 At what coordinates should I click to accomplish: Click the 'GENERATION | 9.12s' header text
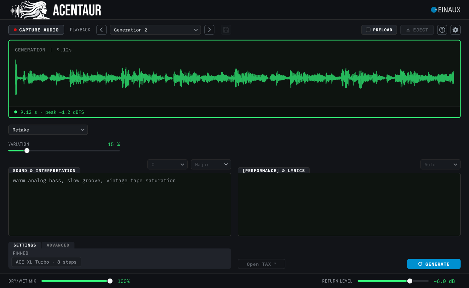pyautogui.click(x=44, y=50)
